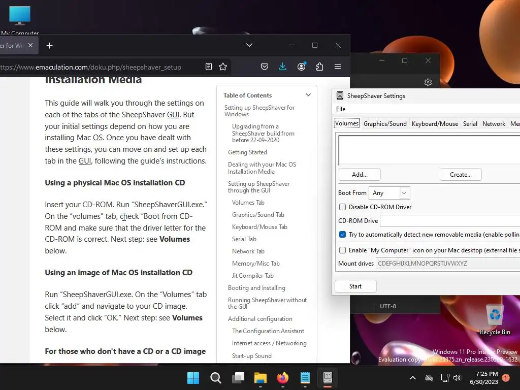List all tabs with chevron button
520x390 pixels.
249,45
